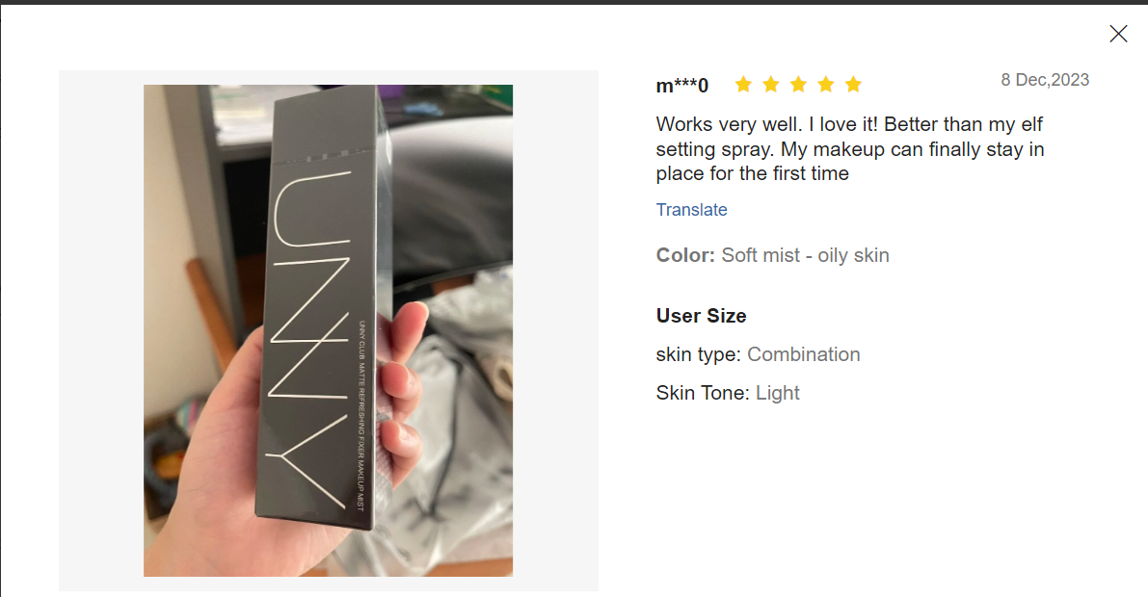Click the gray margin left of the photo

click(x=101, y=330)
